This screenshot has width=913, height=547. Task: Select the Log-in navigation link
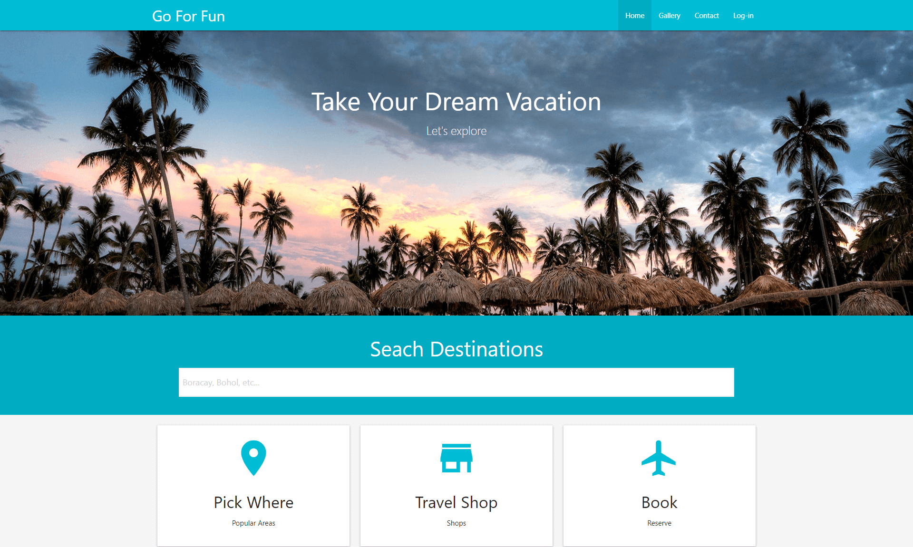pyautogui.click(x=743, y=15)
